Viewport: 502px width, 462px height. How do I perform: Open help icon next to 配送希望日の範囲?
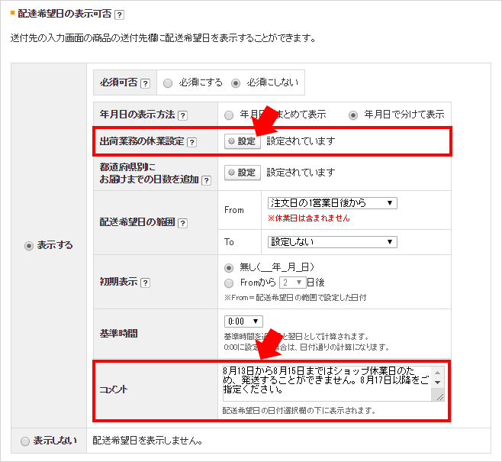click(x=182, y=223)
